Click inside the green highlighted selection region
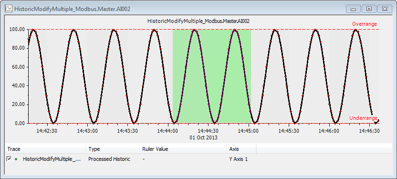 tap(212, 76)
